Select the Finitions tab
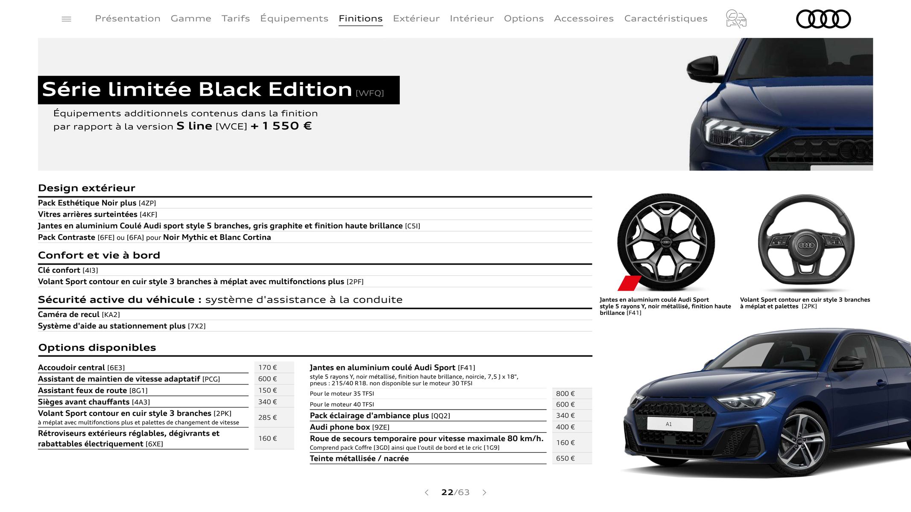Viewport: 911px width, 512px height. point(360,18)
